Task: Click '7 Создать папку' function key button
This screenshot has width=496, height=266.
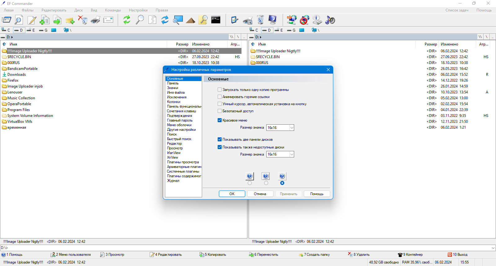Action: 314,255
